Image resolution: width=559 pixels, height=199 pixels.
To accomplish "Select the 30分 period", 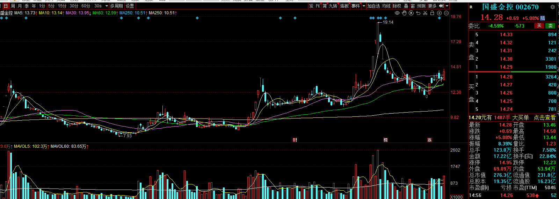I will pos(74,6).
